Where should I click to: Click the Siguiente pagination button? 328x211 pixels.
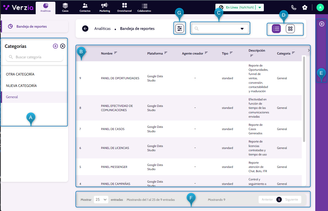click(292, 200)
